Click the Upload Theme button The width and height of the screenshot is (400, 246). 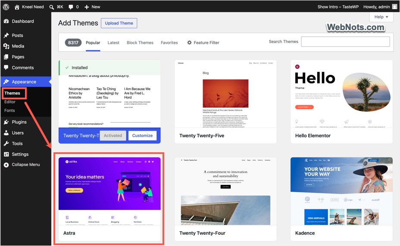[119, 23]
